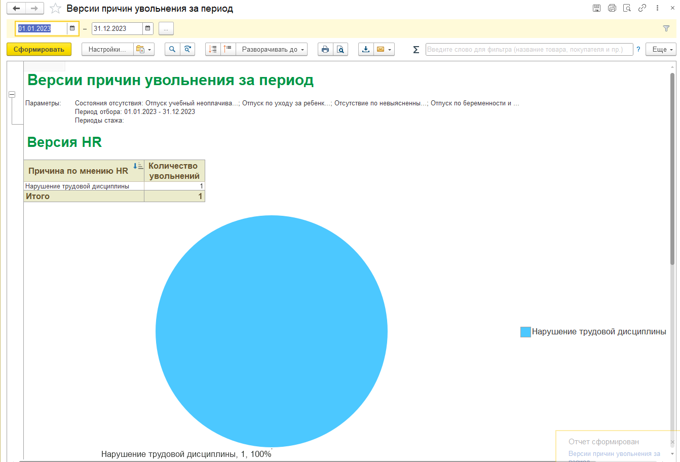Viewport: 680px width, 462px height.
Task: Click the Sigma sum icon
Action: click(416, 50)
